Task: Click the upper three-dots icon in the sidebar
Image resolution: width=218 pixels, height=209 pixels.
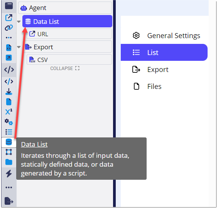Action: point(9,38)
